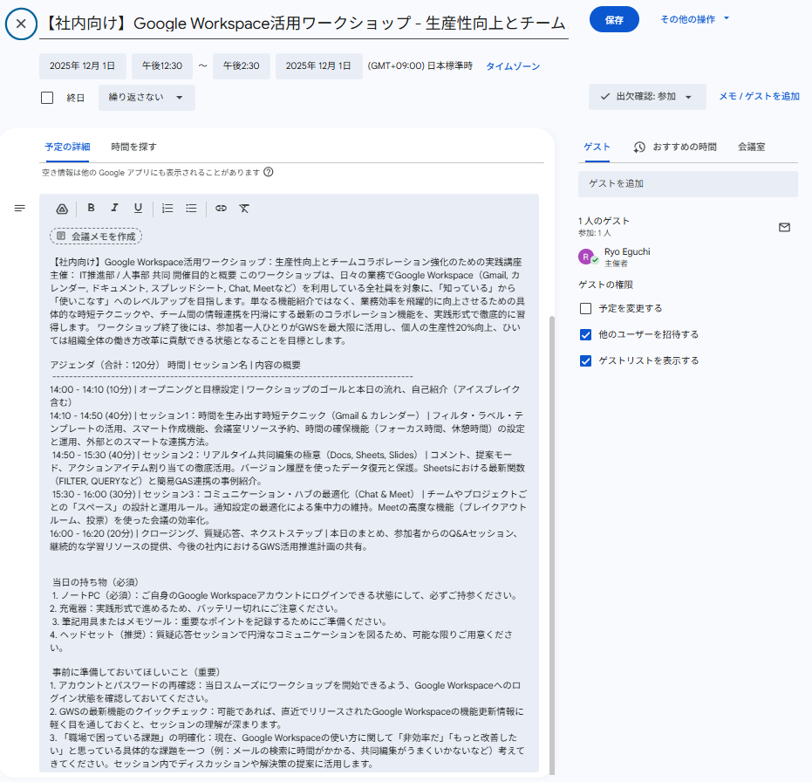Enable the 終日 all-day checkbox
812x782 pixels.
[x=47, y=98]
